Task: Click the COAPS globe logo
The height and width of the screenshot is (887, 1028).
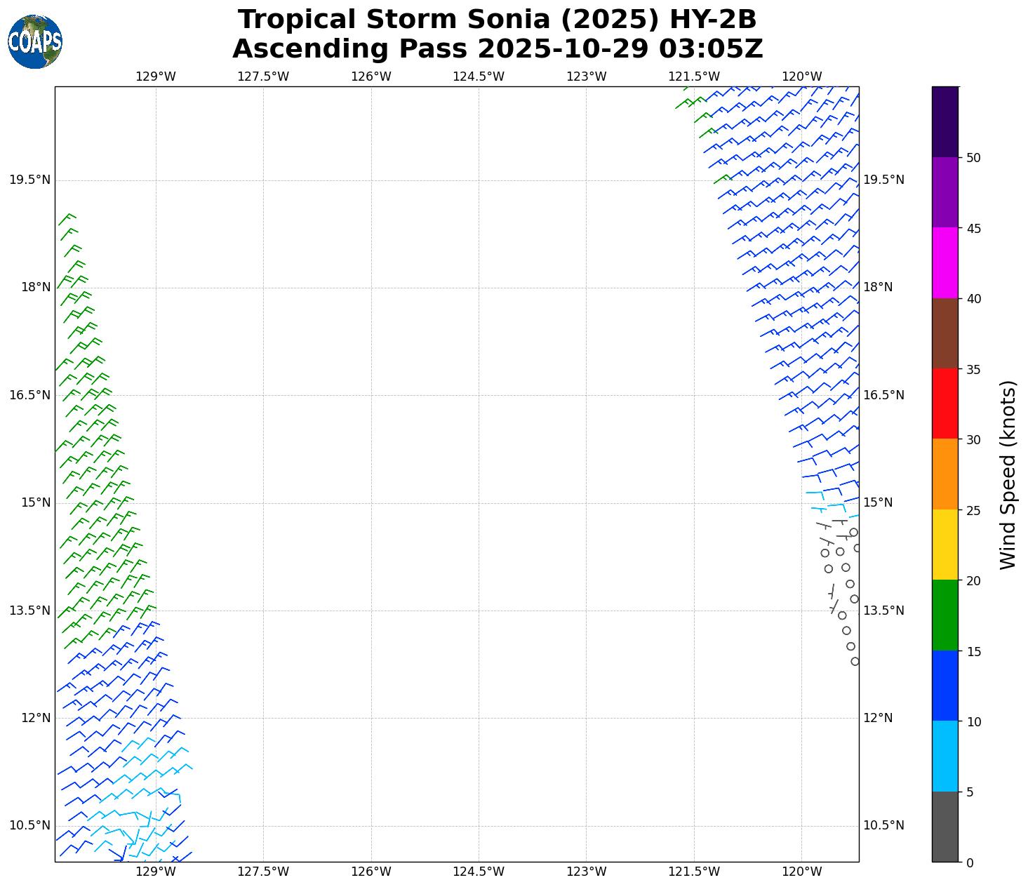Action: [x=34, y=42]
